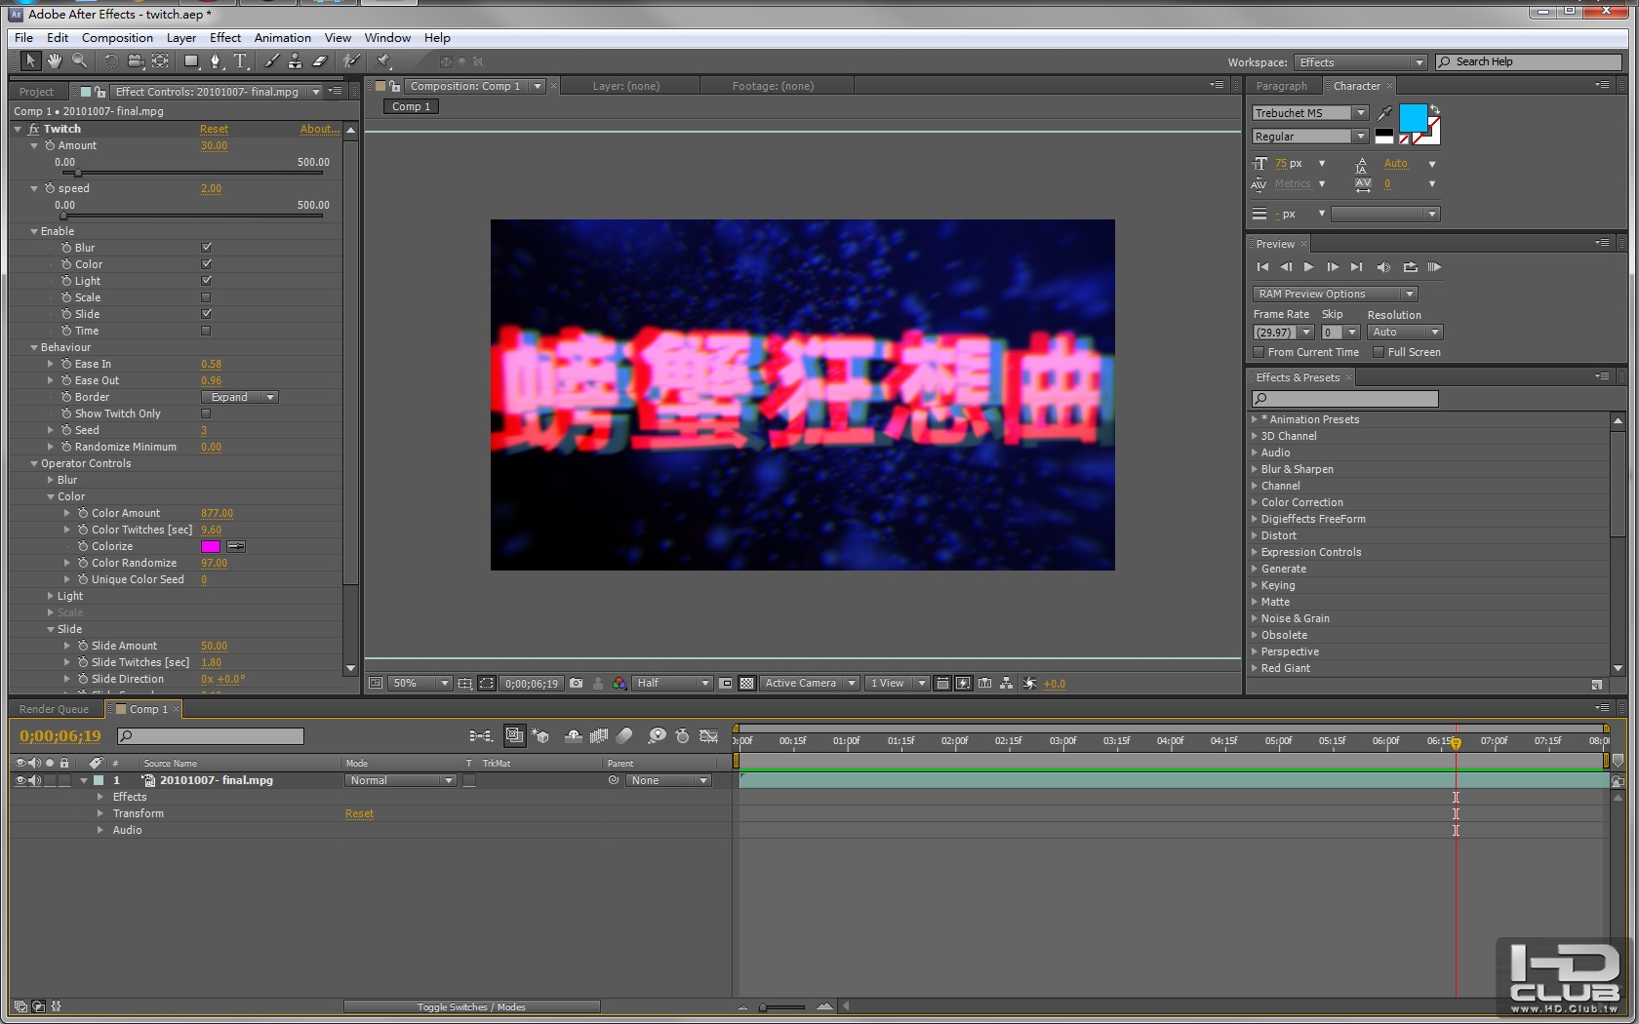Open the Half resolution dropdown
1639x1024 pixels.
click(672, 684)
